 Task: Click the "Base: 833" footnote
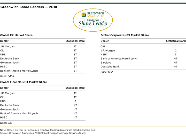pos(6,123)
